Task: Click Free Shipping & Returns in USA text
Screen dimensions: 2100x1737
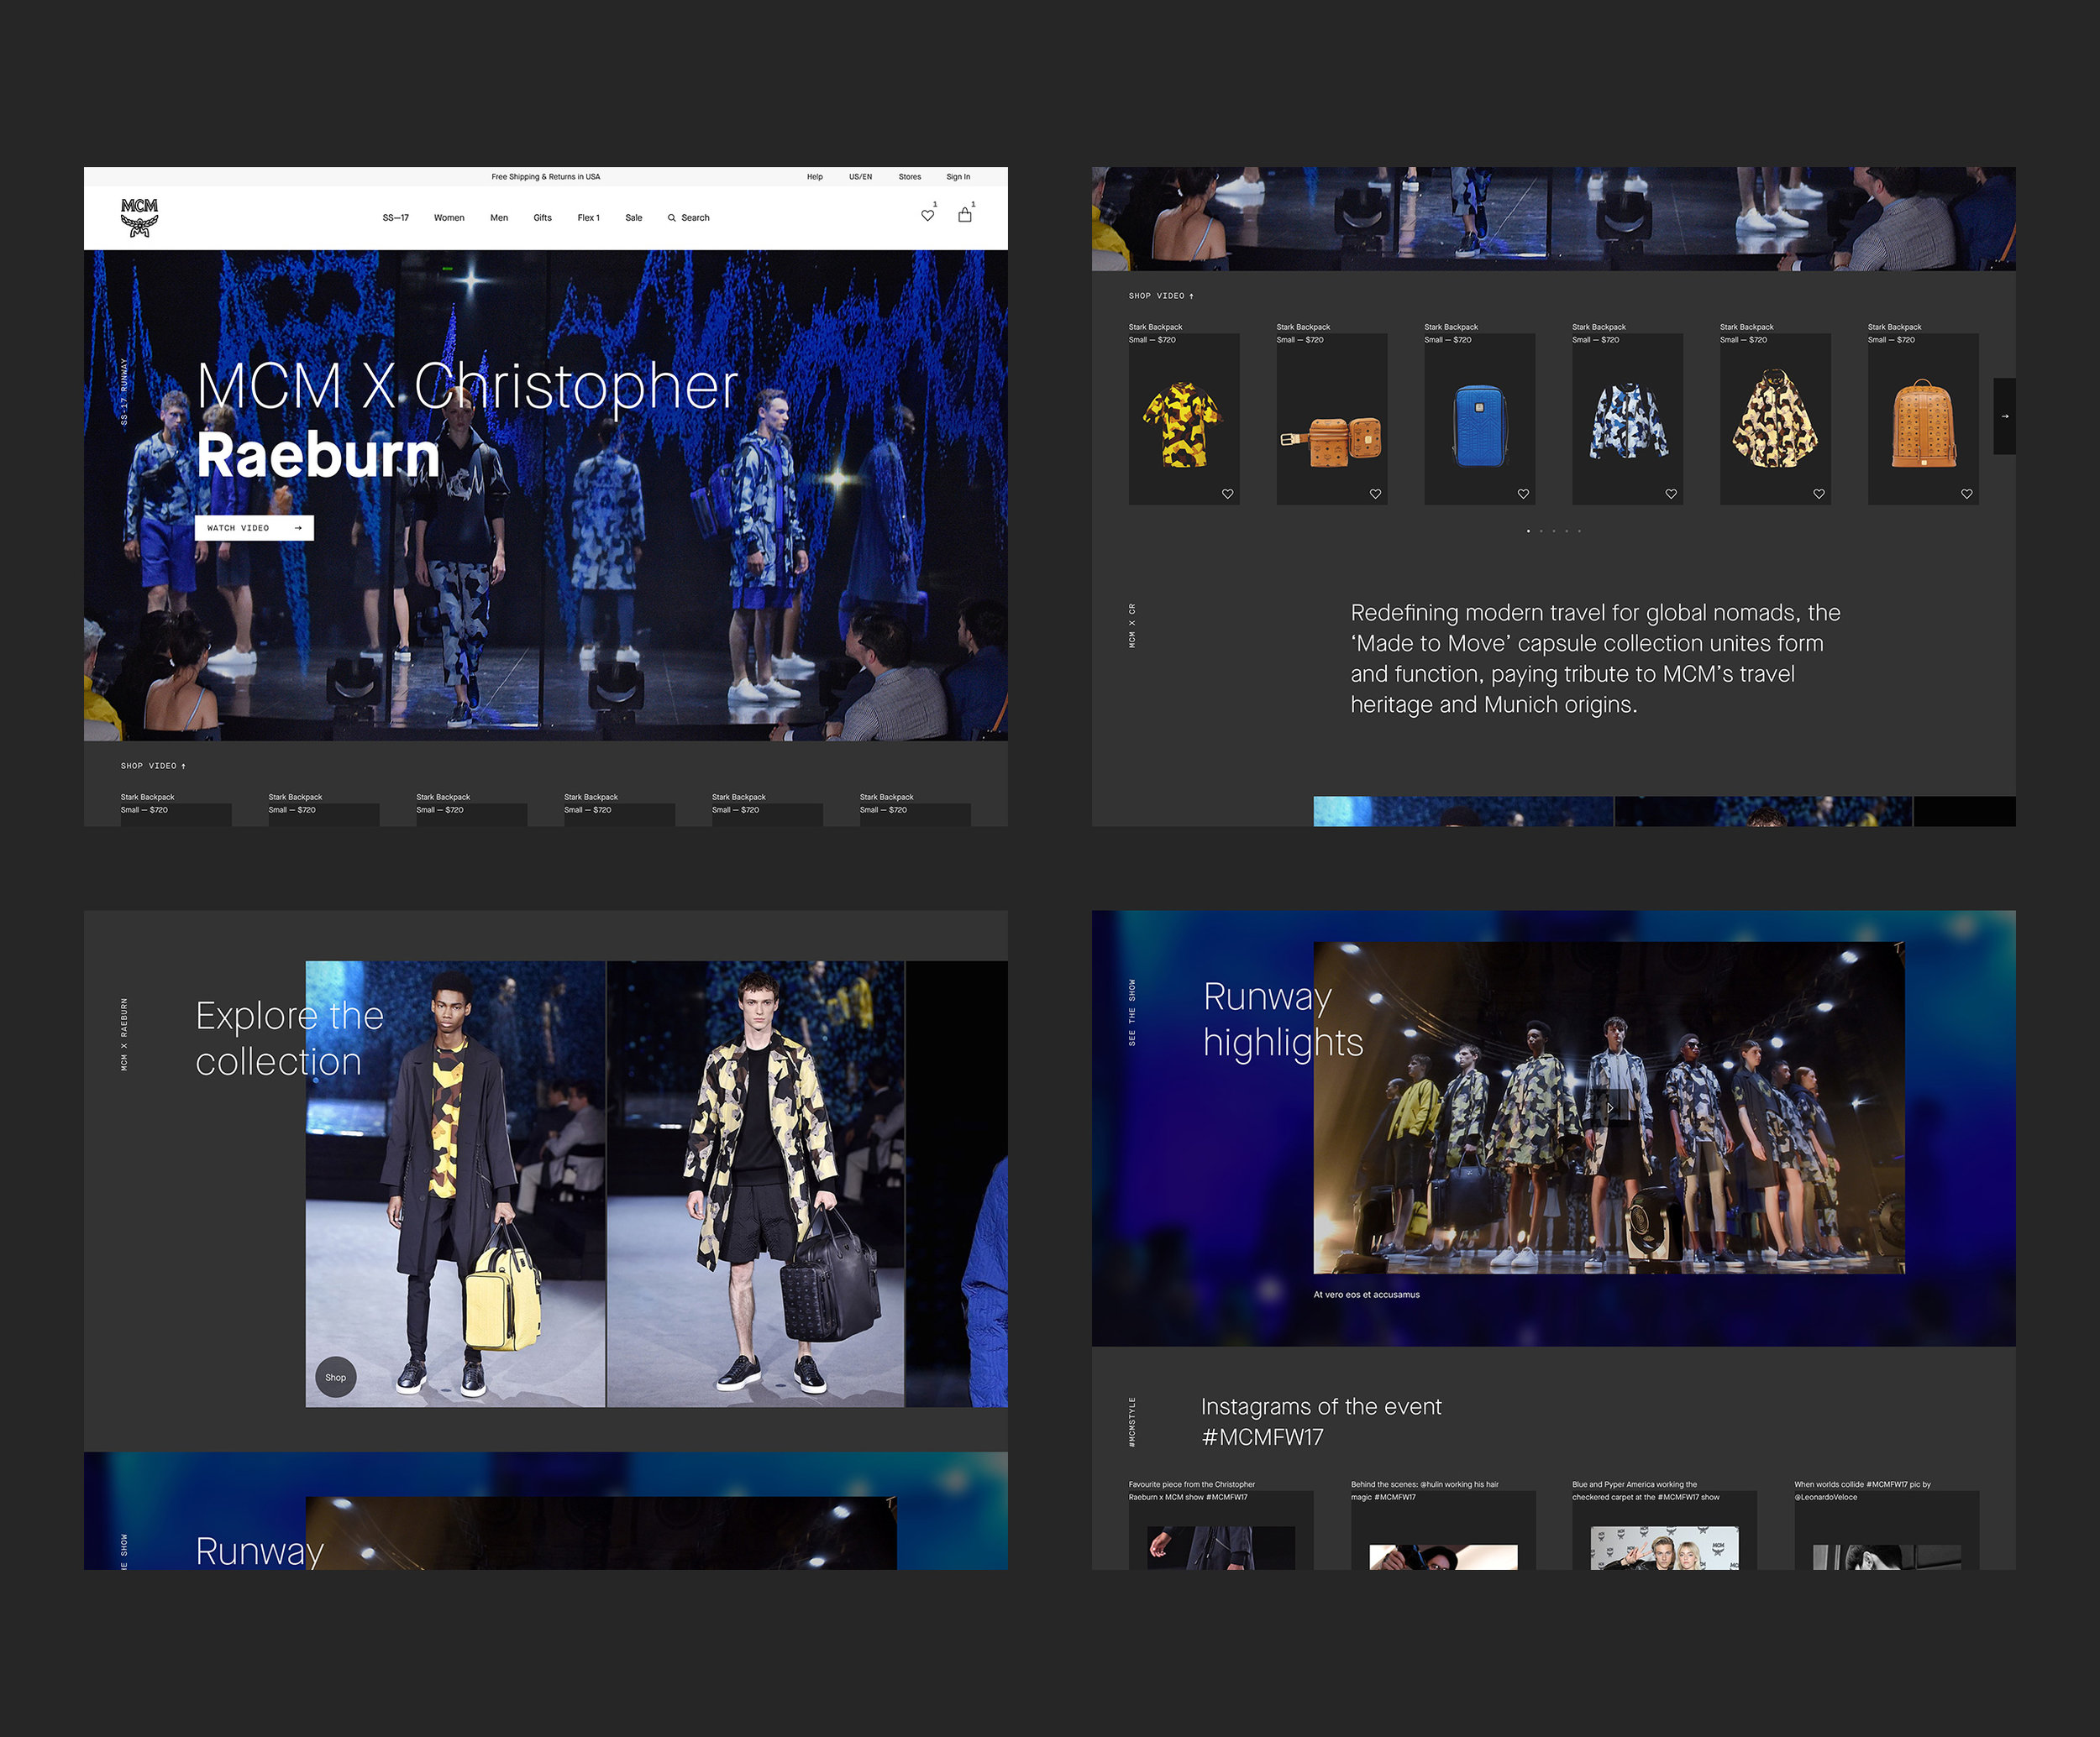Action: tap(546, 177)
